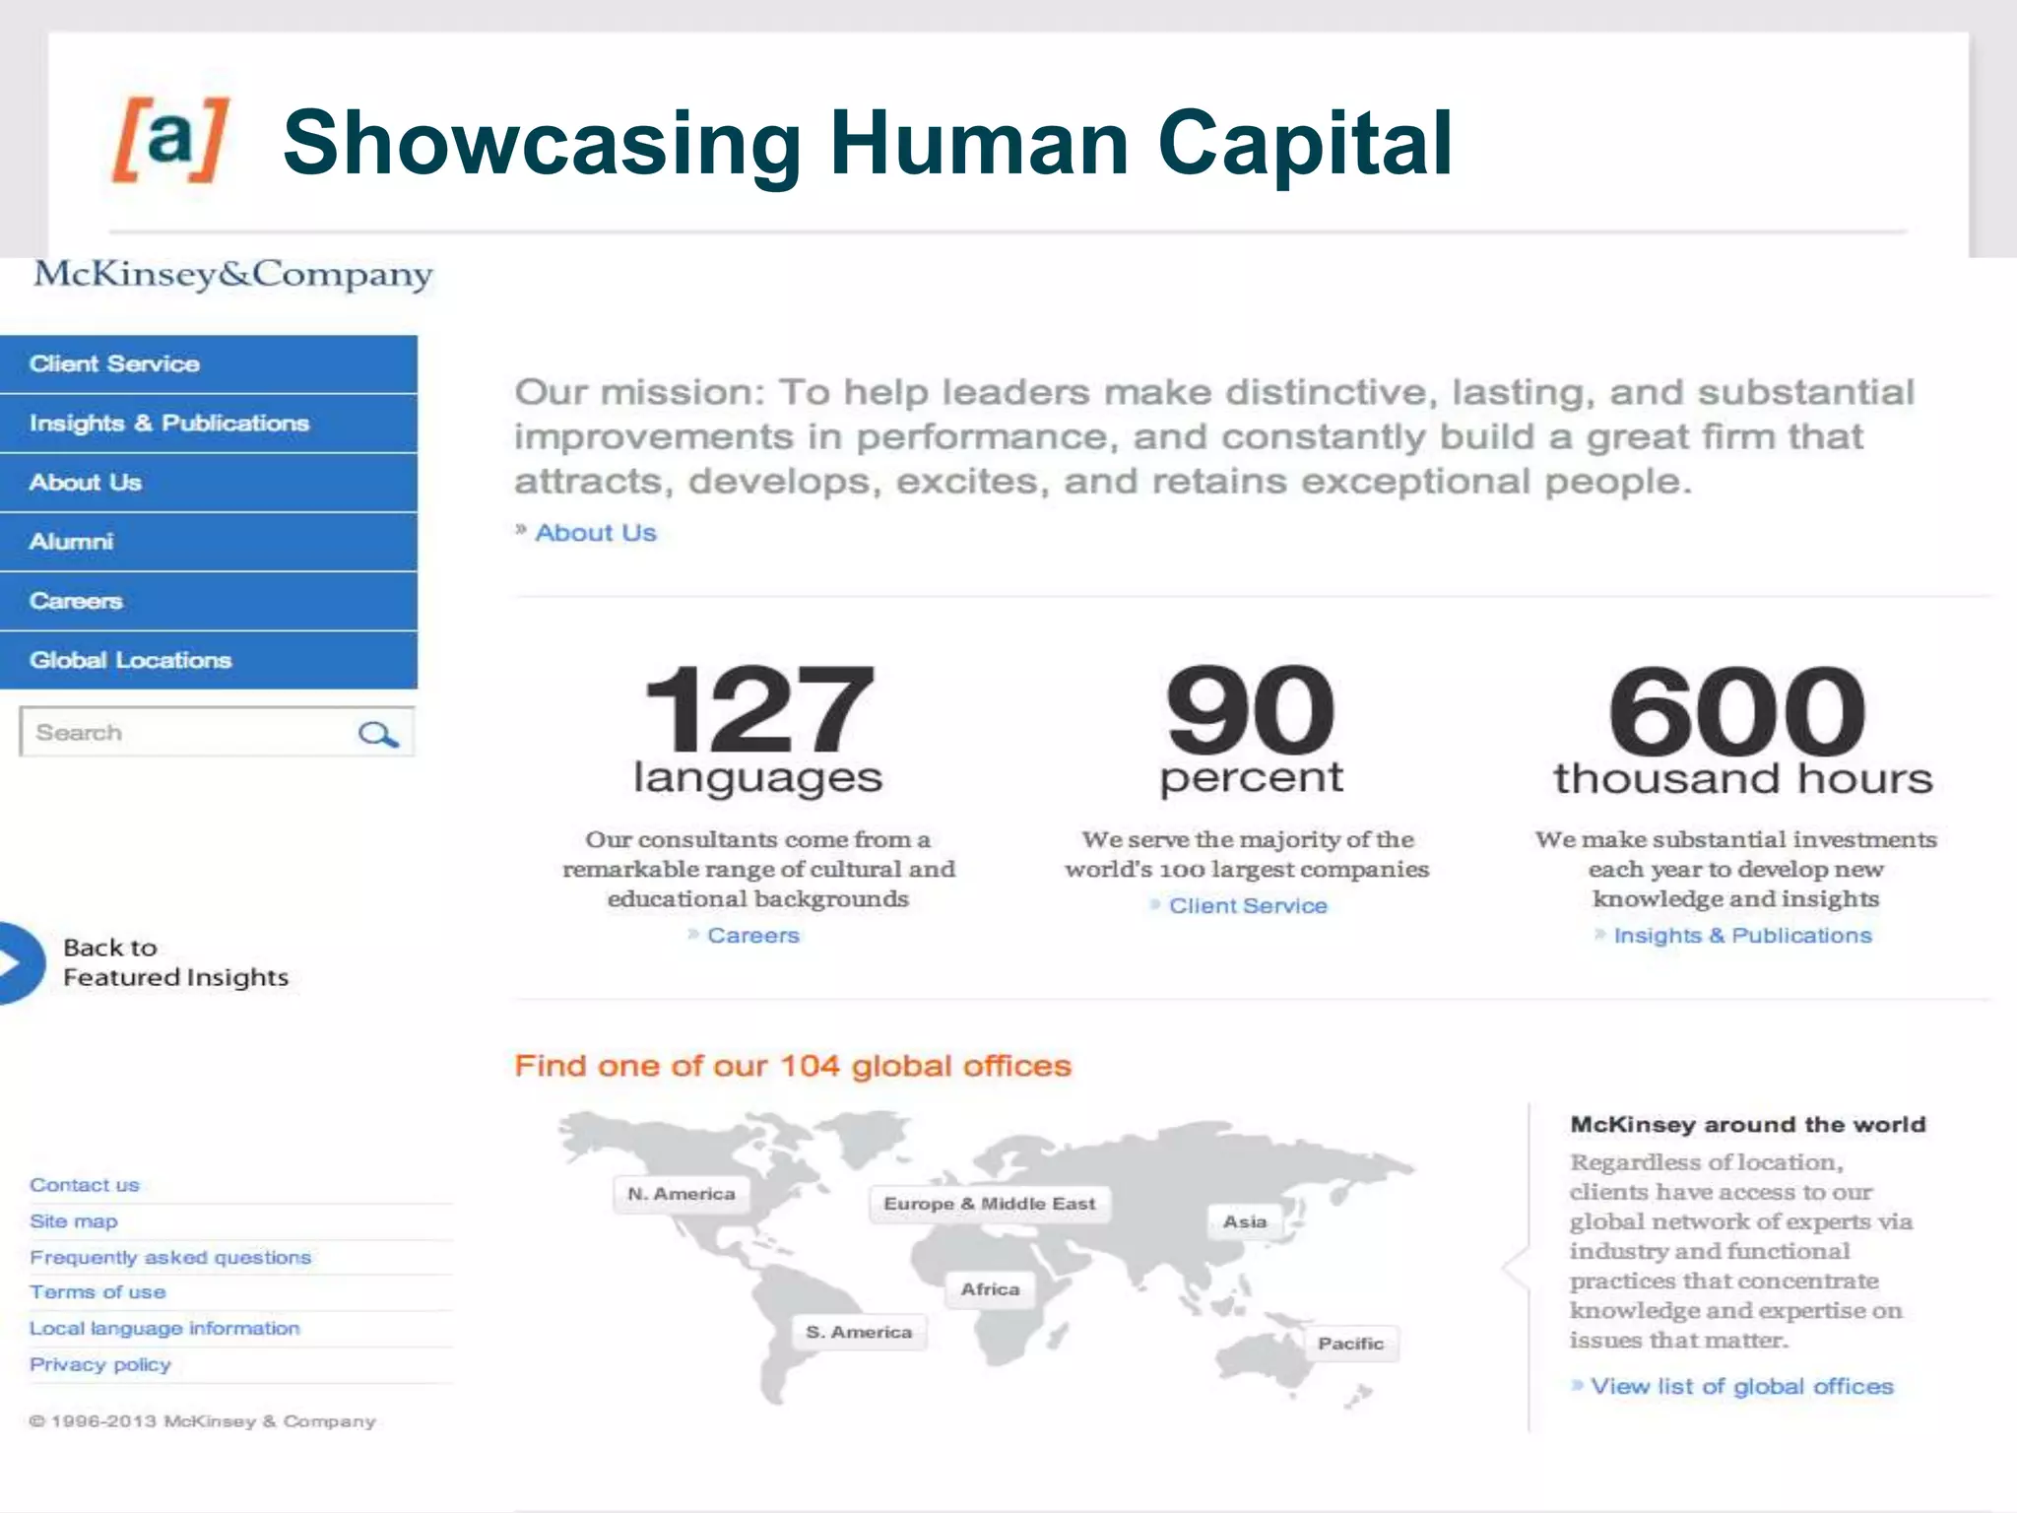Click the search magnifier icon
Viewport: 2017px width, 1513px height.
378,734
